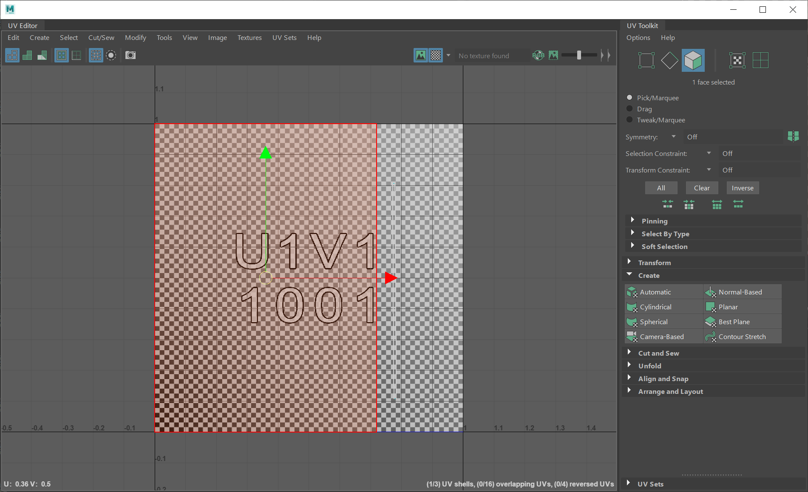The image size is (808, 492).
Task: Toggle the UV grid display icon
Action: tap(96, 55)
